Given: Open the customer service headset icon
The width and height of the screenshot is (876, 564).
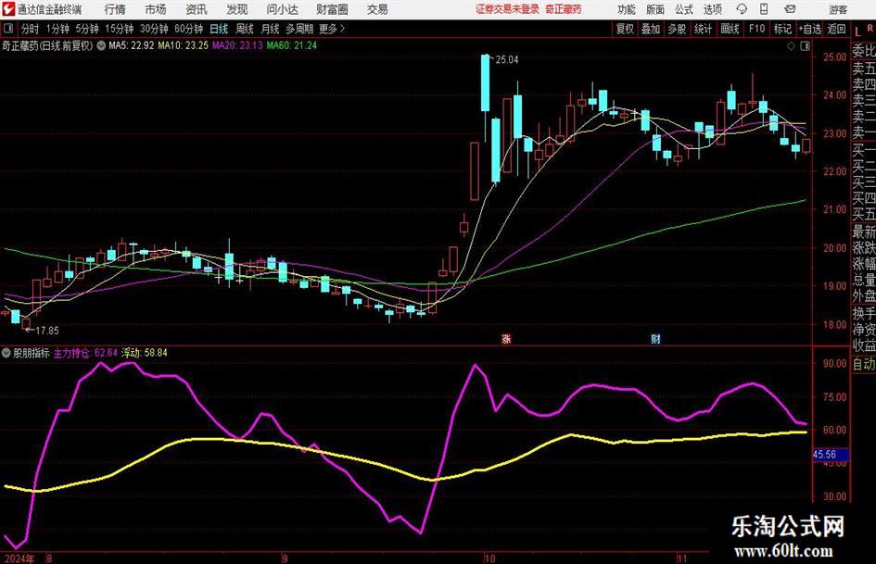Looking at the screenshot, I should pyautogui.click(x=742, y=9).
